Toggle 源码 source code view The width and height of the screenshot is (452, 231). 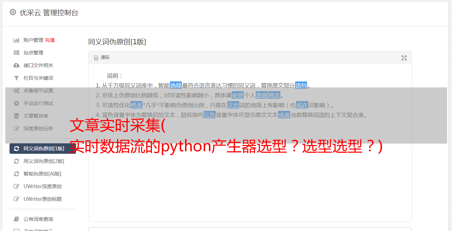pyautogui.click(x=102, y=58)
